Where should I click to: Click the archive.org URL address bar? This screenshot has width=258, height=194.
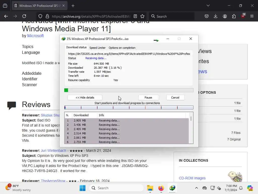point(91,16)
